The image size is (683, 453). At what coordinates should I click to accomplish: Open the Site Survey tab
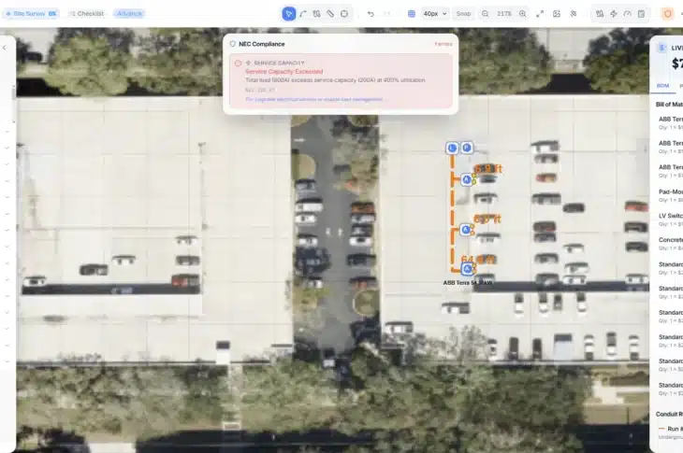(x=33, y=14)
